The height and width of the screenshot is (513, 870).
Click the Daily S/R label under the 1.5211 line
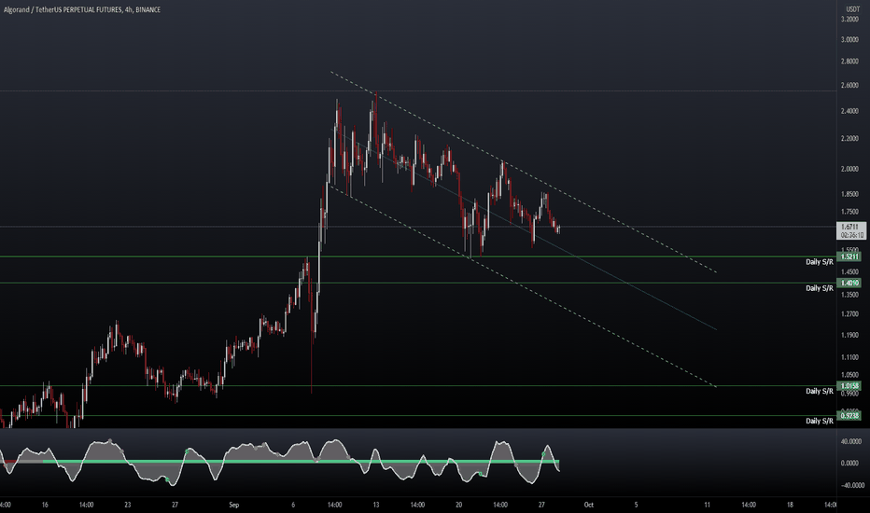coord(820,262)
